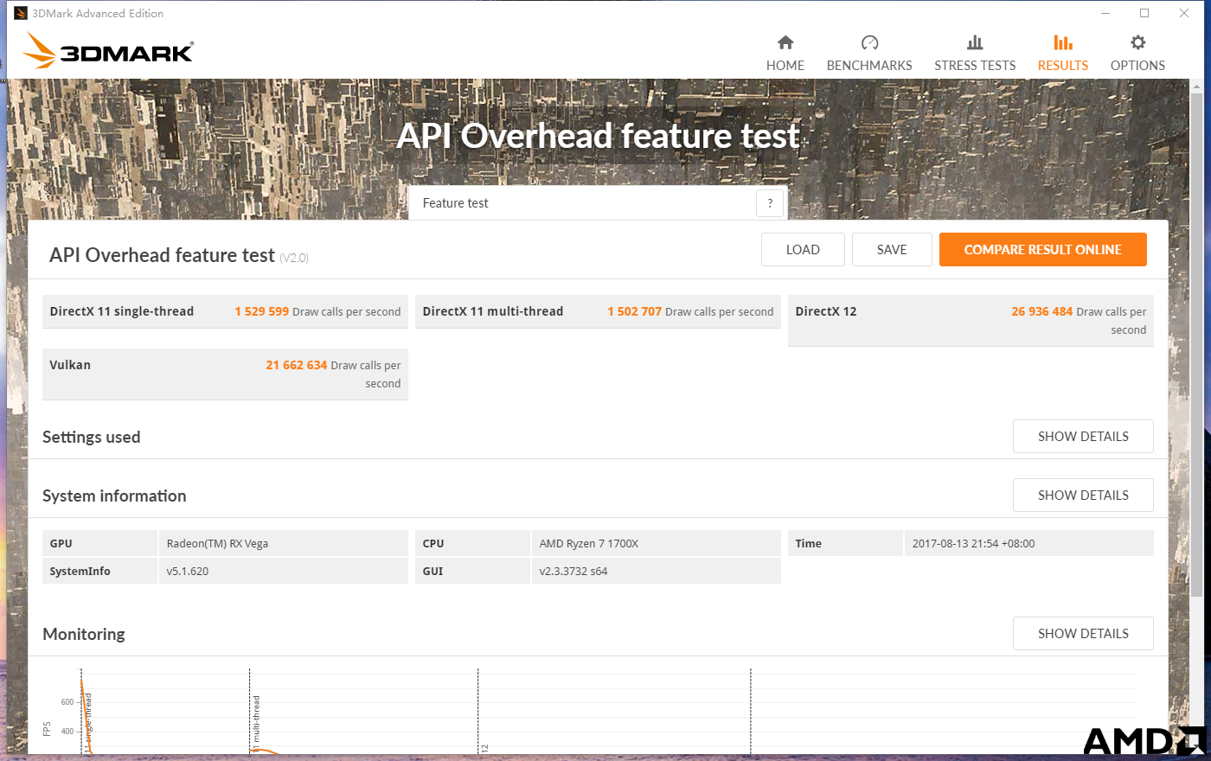1211x761 pixels.
Task: Click the V2.0 version label
Action: pyautogui.click(x=294, y=258)
